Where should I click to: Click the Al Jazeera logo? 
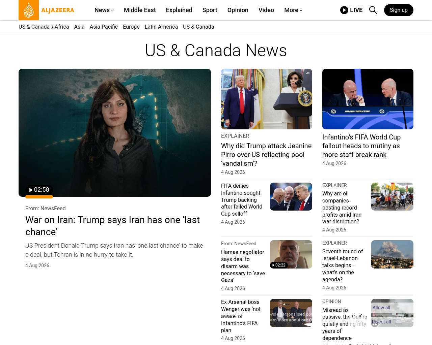pyautogui.click(x=47, y=10)
